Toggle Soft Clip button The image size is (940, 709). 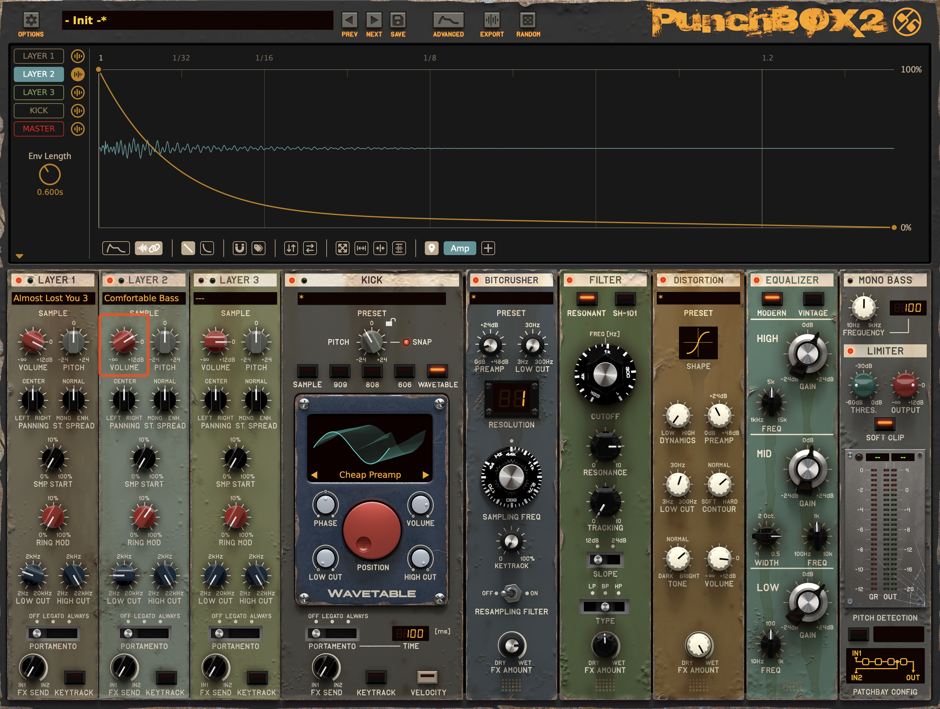(885, 424)
